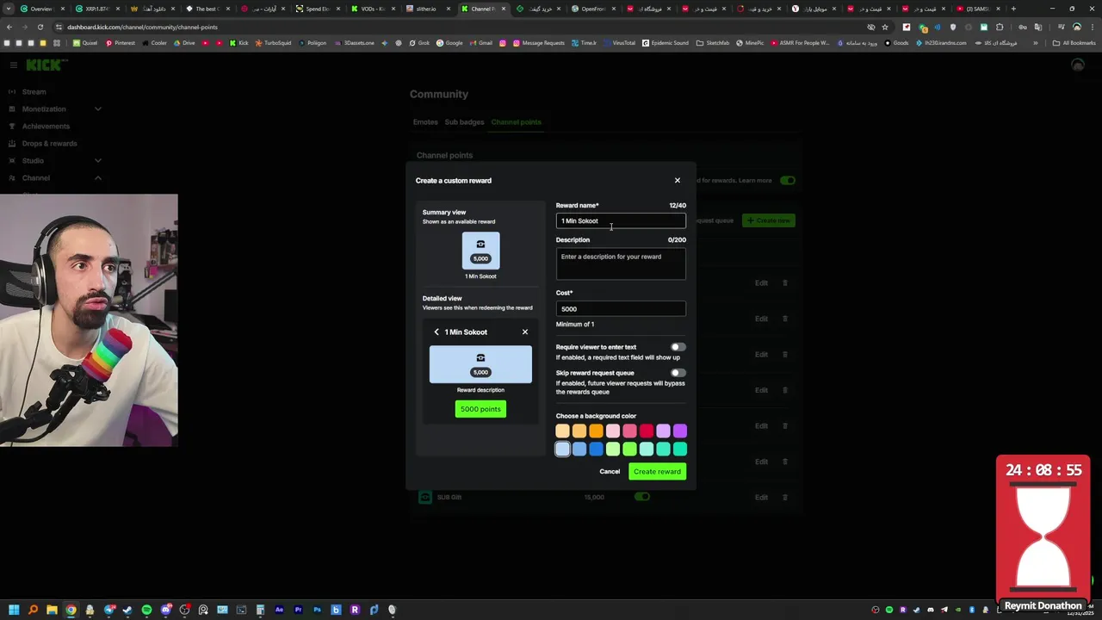Open Stream in the sidebar

[34, 92]
